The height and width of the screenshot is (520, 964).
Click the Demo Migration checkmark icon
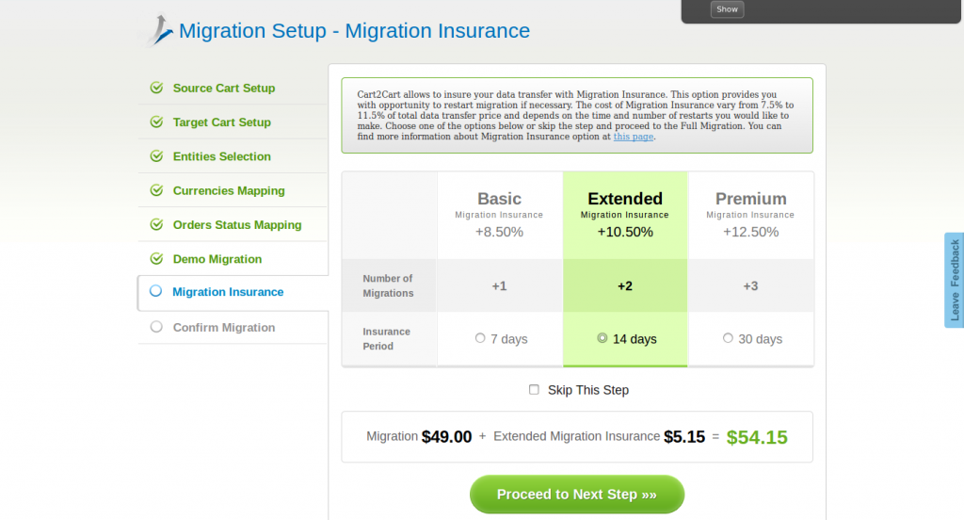tap(156, 259)
